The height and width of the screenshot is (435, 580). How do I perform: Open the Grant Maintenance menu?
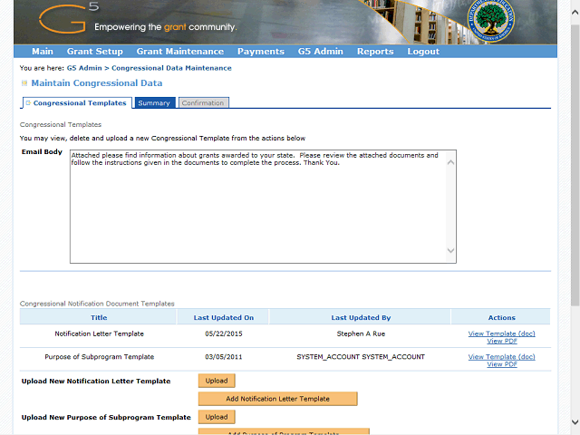point(180,52)
